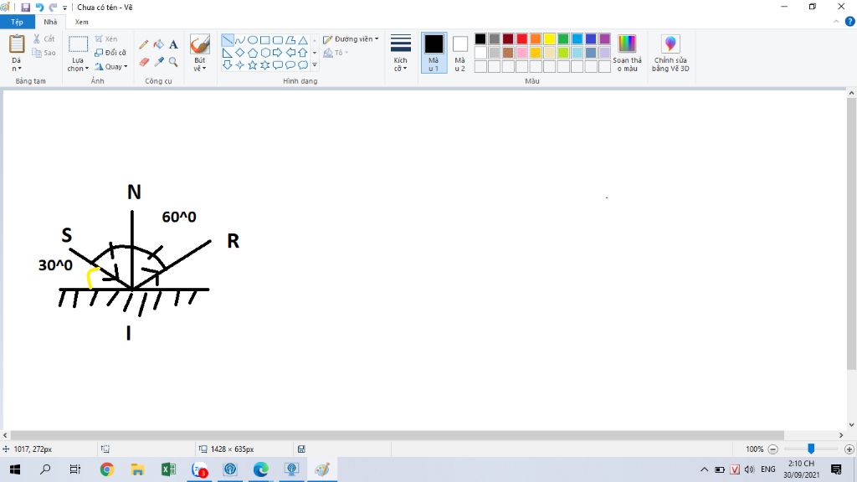The image size is (857, 482).
Task: Select the Color picker eyedropper tool
Action: click(158, 62)
